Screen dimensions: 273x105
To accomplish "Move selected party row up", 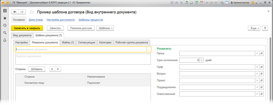I will 52,69.
